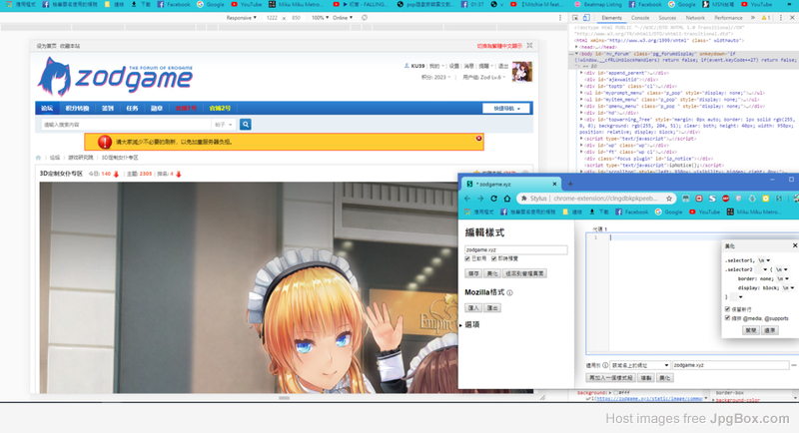Screen dimensions: 799x433
Task: Click the beautify button in Stylus sidebar
Action: [x=491, y=273]
